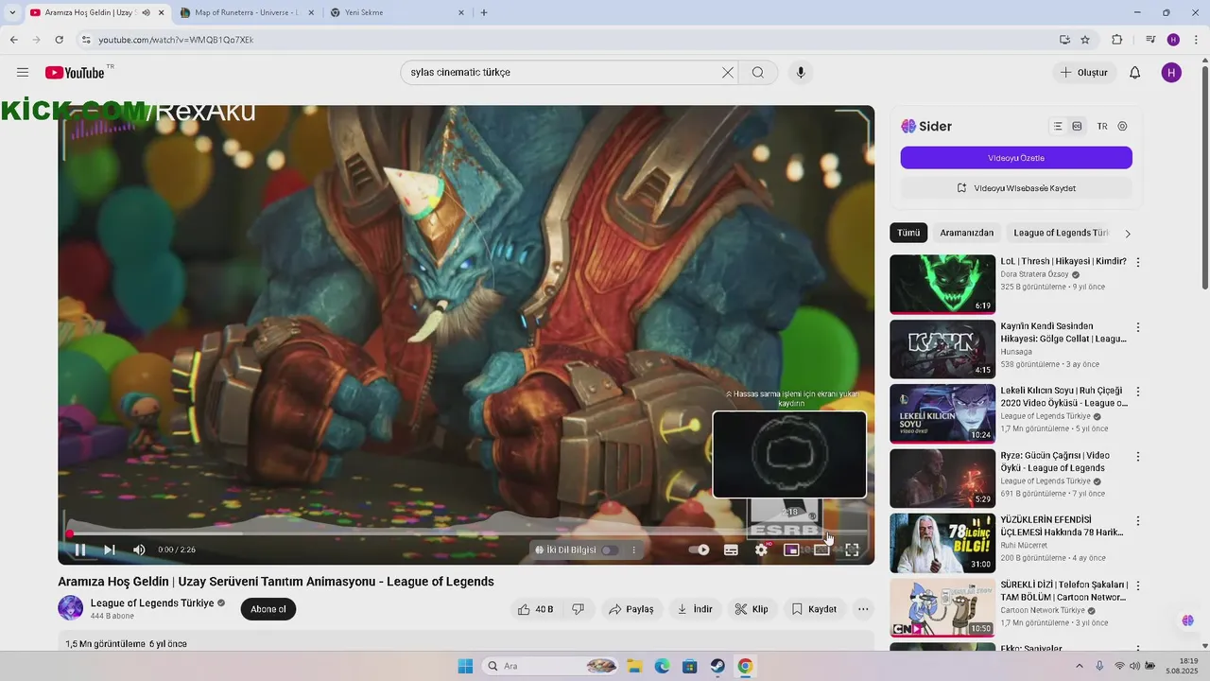
Task: Toggle İki Dil Bilgisi switch
Action: [610, 550]
